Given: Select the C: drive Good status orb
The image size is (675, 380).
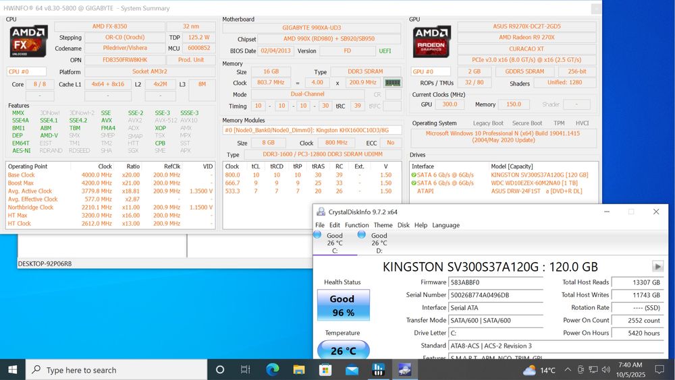Looking at the screenshot, I should pyautogui.click(x=317, y=234).
